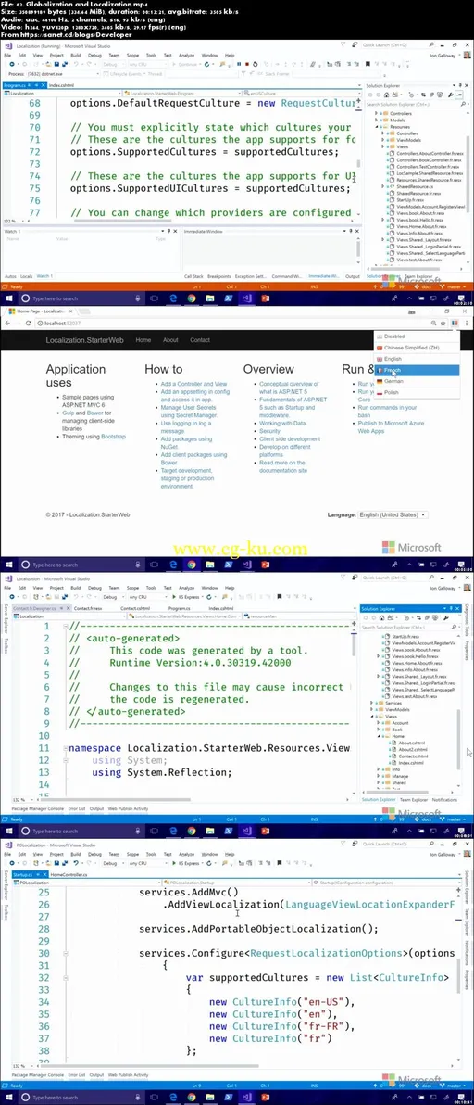Viewport: 474px width, 1105px height.
Task: Open the Startup(IConfiguration configuration) member dropdown
Action: click(x=385, y=883)
